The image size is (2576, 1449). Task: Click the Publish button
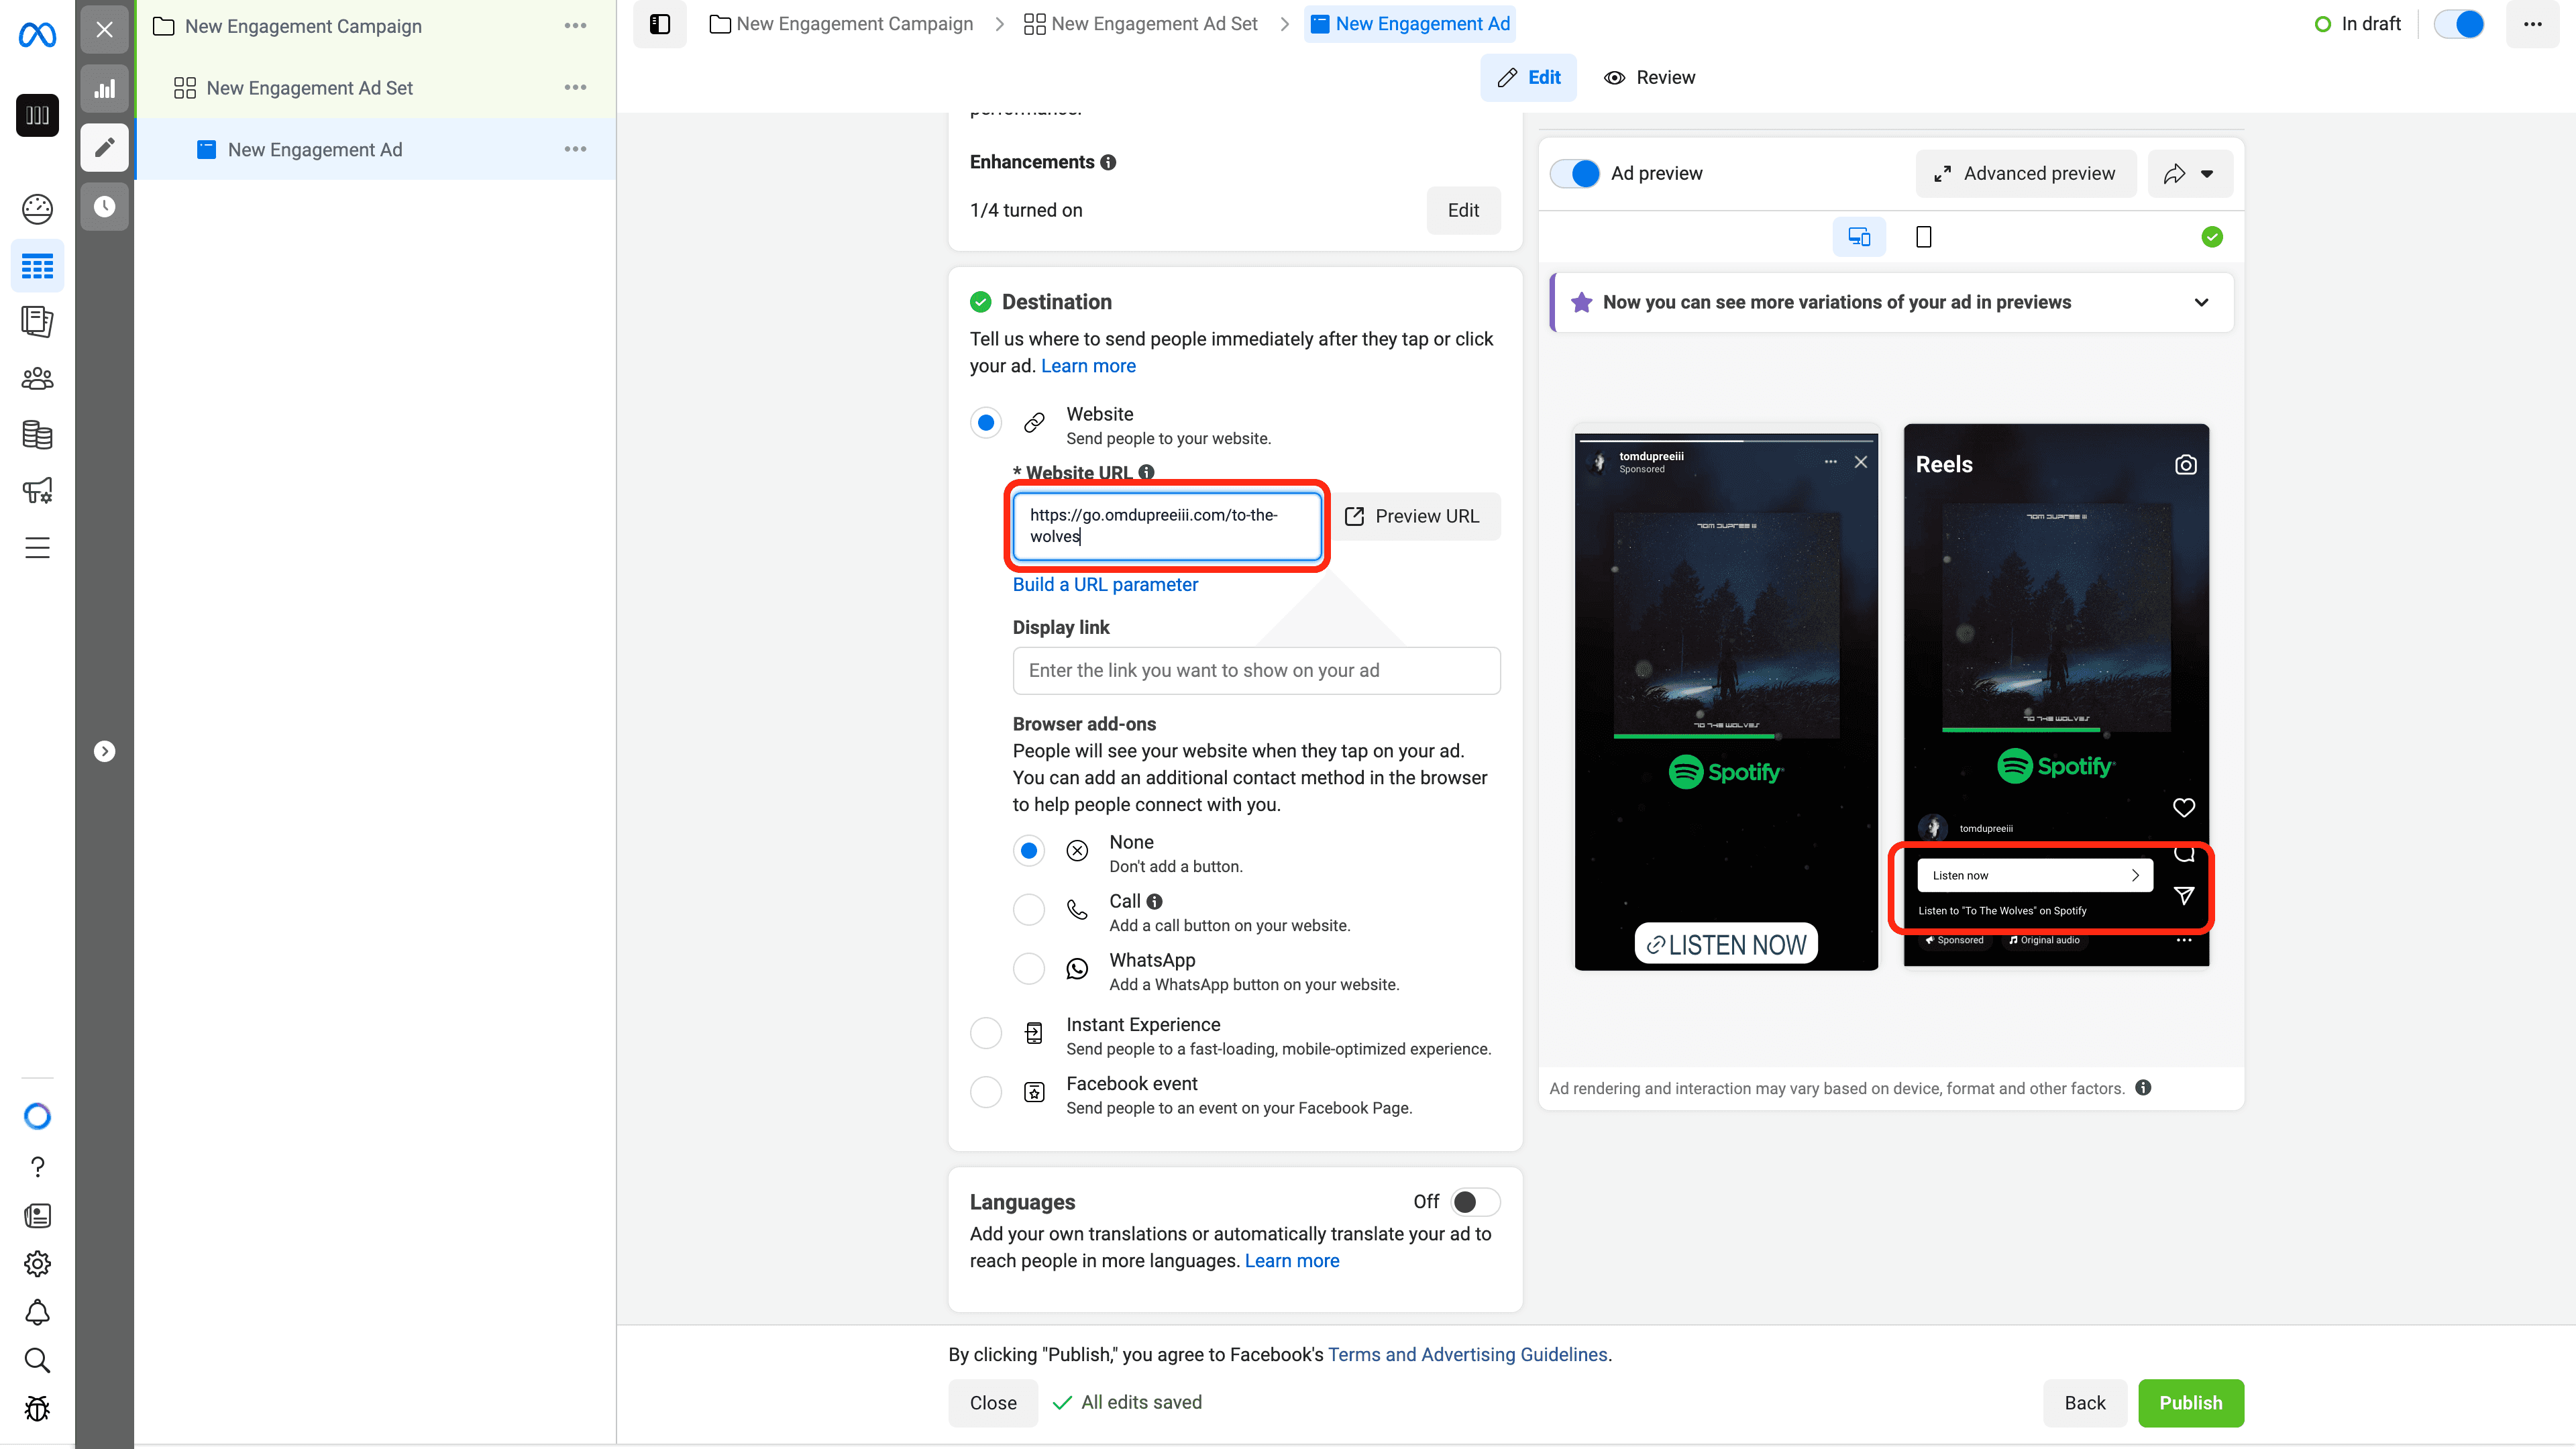point(2190,1403)
